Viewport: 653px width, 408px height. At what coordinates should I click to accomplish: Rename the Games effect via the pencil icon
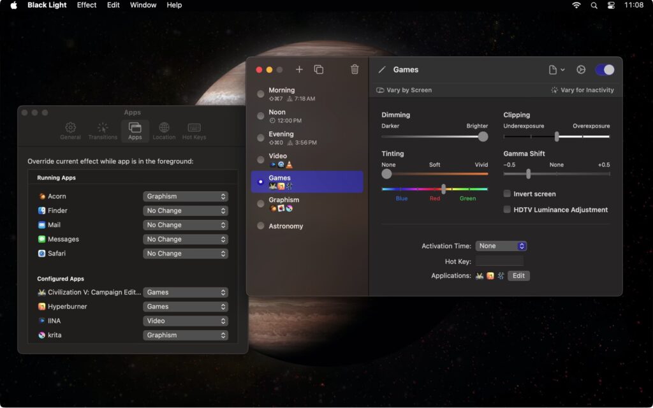click(381, 69)
